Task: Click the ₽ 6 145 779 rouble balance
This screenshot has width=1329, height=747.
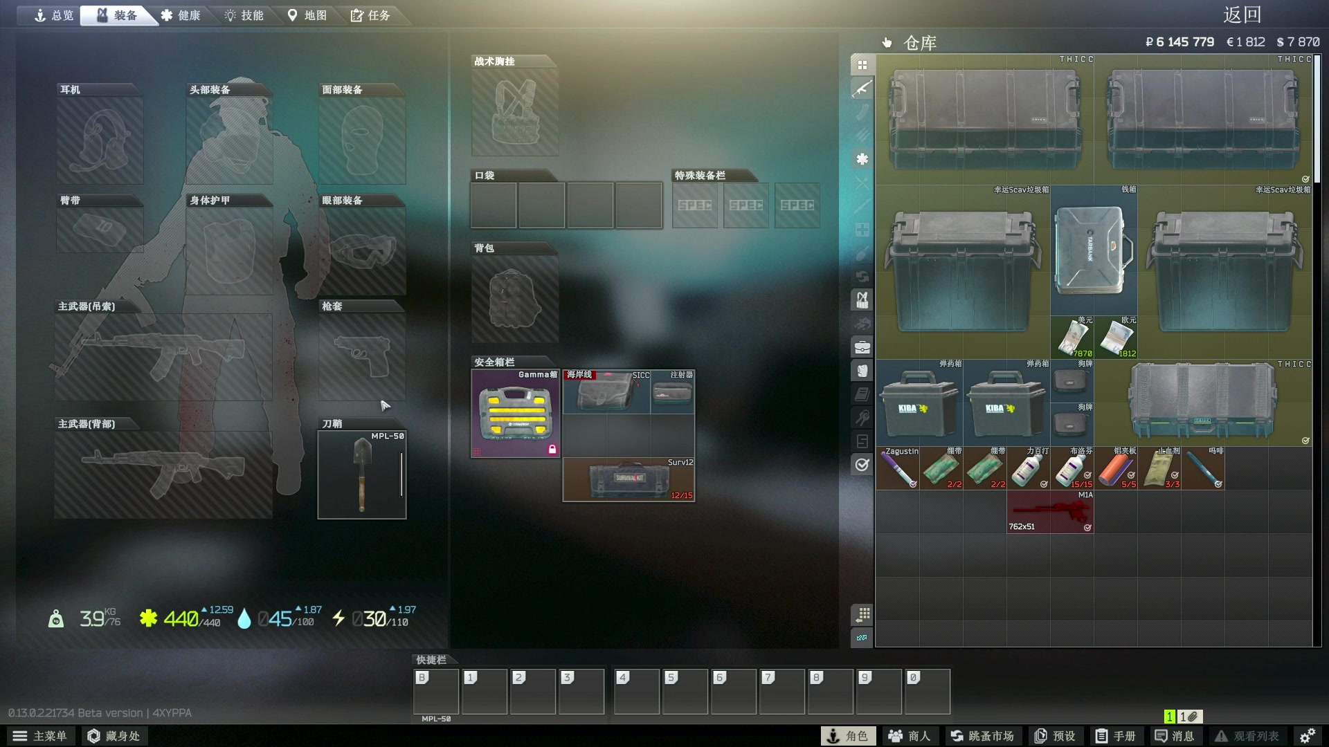Action: [1180, 42]
